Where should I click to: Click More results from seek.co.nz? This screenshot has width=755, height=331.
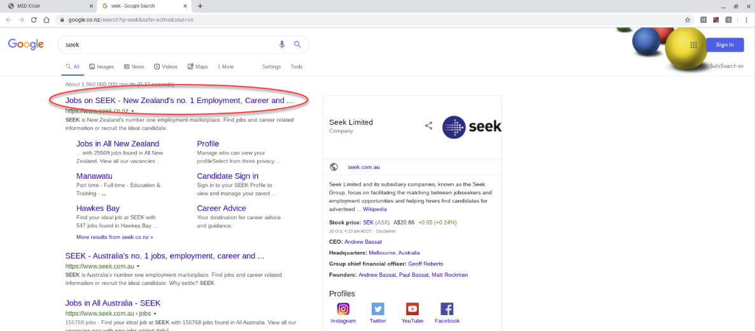115,237
